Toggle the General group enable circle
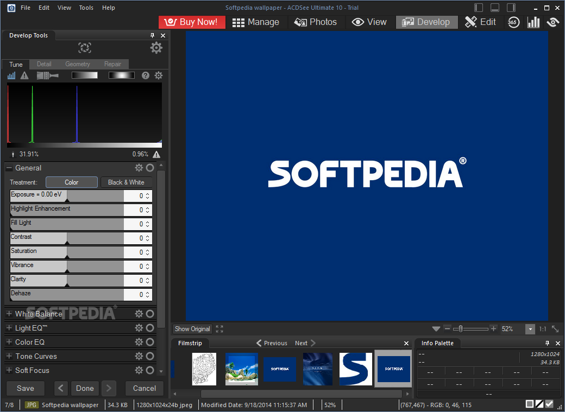The height and width of the screenshot is (412, 565). pyautogui.click(x=150, y=168)
